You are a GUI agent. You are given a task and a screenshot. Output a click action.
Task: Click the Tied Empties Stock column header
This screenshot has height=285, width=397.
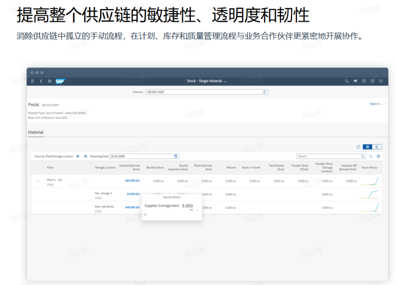(277, 167)
